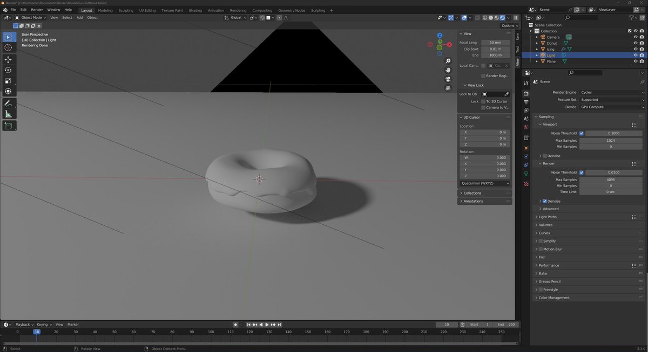648x352 pixels.
Task: Activate the Scale tool
Action: pyautogui.click(x=9, y=81)
